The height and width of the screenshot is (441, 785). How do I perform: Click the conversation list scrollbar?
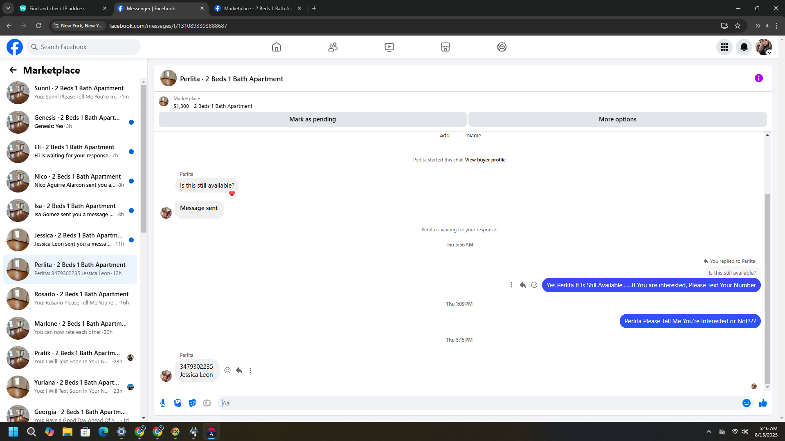click(144, 159)
